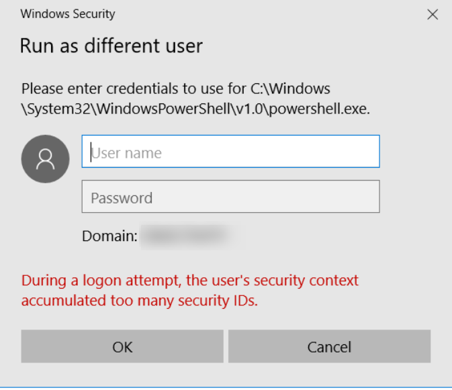Confirm credentials with the OK button
The height and width of the screenshot is (390, 452).
tap(122, 346)
